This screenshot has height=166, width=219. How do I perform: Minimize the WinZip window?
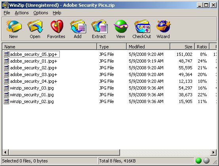tap(200, 5)
